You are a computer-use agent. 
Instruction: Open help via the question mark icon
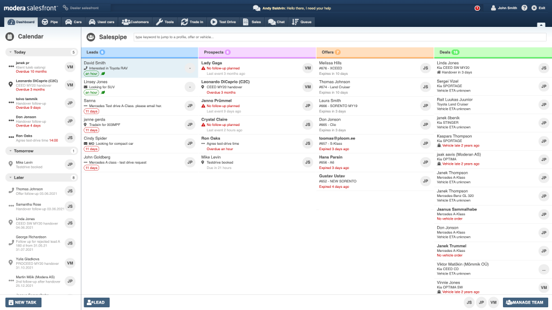click(525, 8)
